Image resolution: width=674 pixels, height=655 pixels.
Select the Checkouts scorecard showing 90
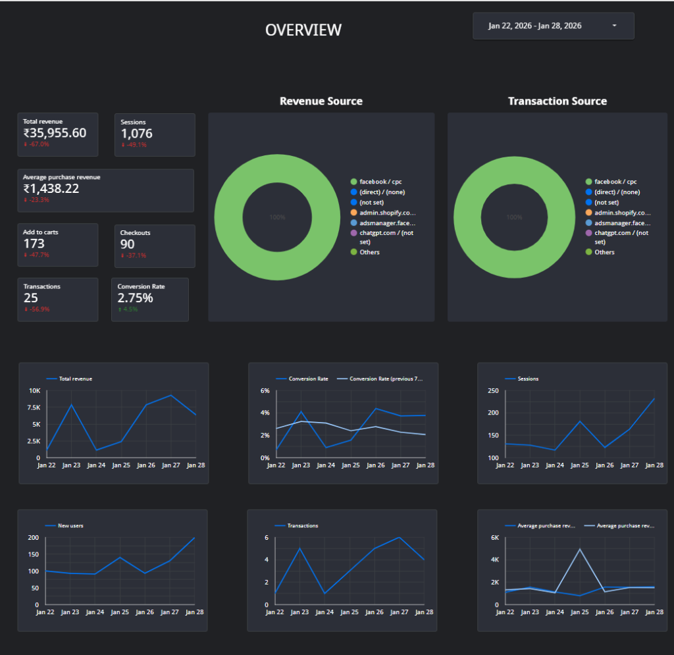[x=155, y=246]
